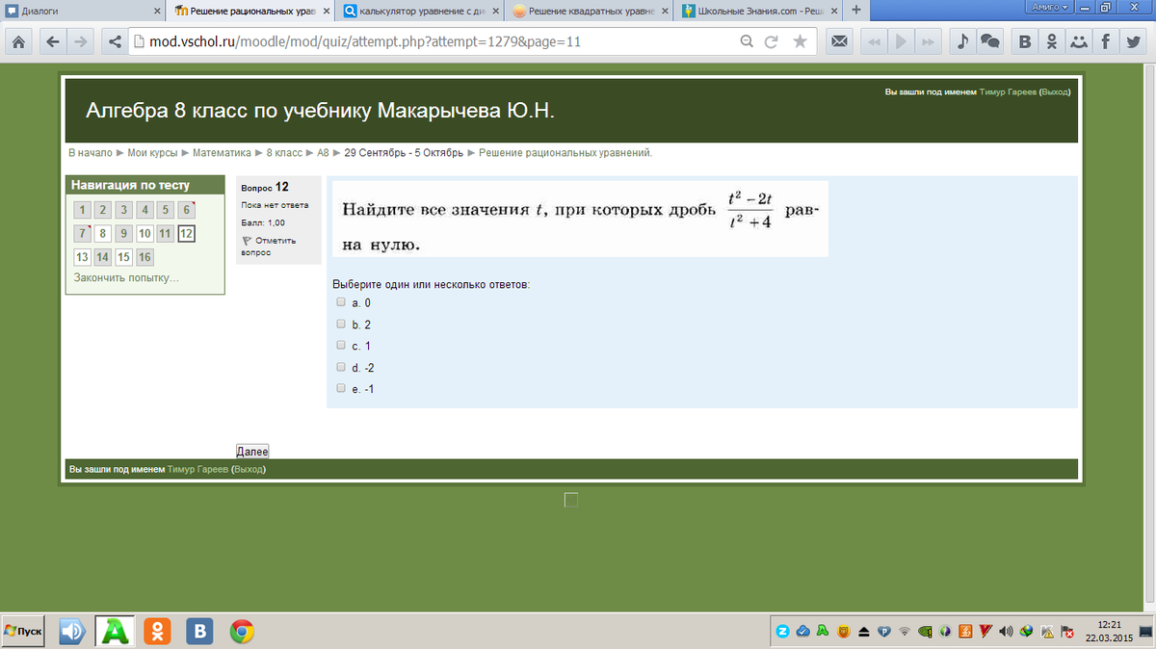Bookmark page with the star icon
Image resolution: width=1156 pixels, height=649 pixels.
800,42
